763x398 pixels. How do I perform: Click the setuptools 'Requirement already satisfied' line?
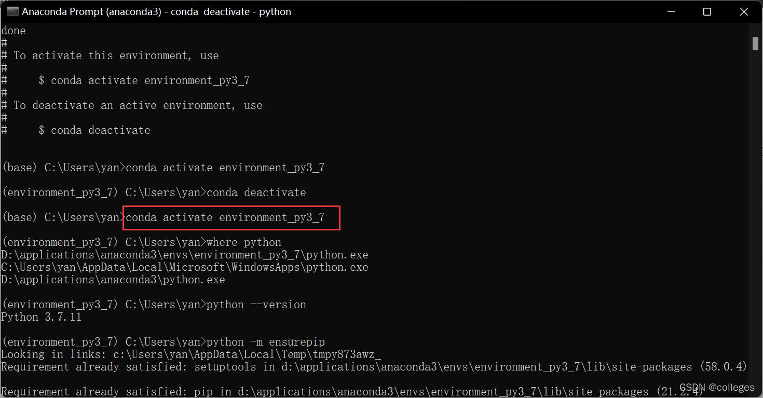pyautogui.click(x=374, y=367)
